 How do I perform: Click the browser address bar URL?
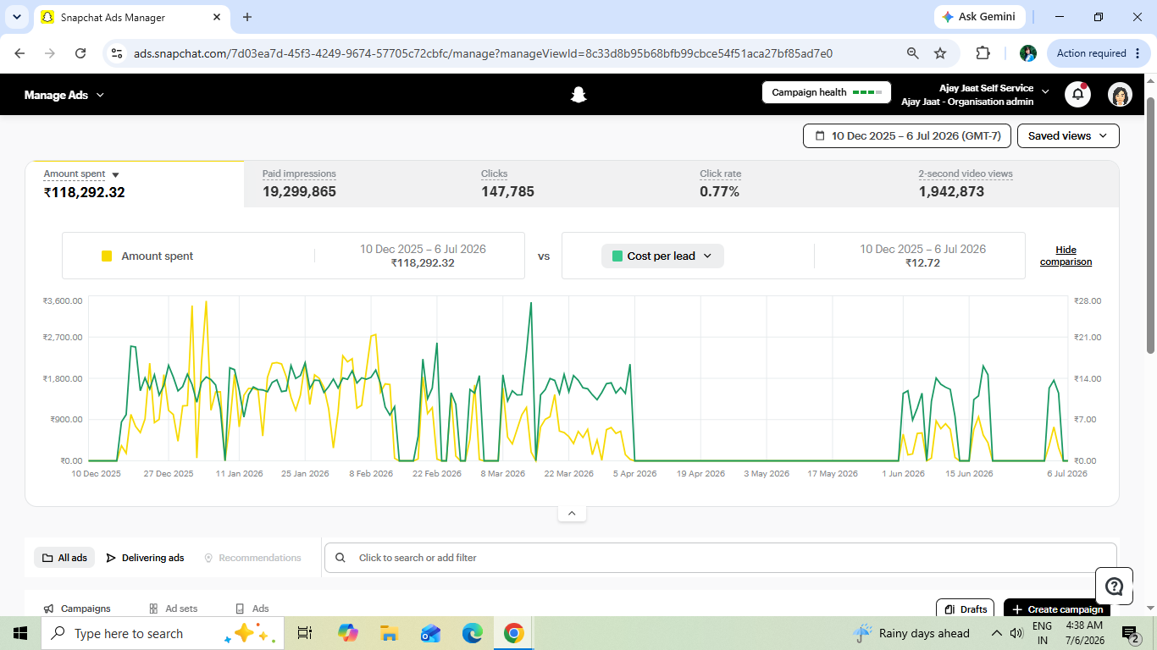[483, 53]
